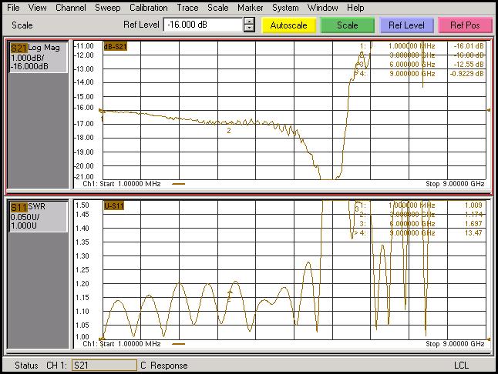Click the CH 1: status label

coord(56,366)
